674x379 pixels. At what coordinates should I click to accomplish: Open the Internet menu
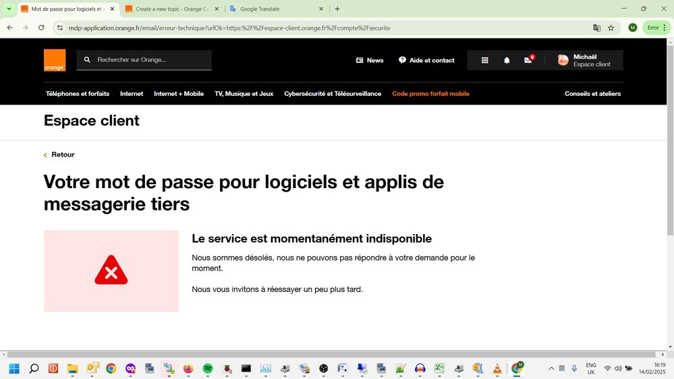pyautogui.click(x=132, y=94)
